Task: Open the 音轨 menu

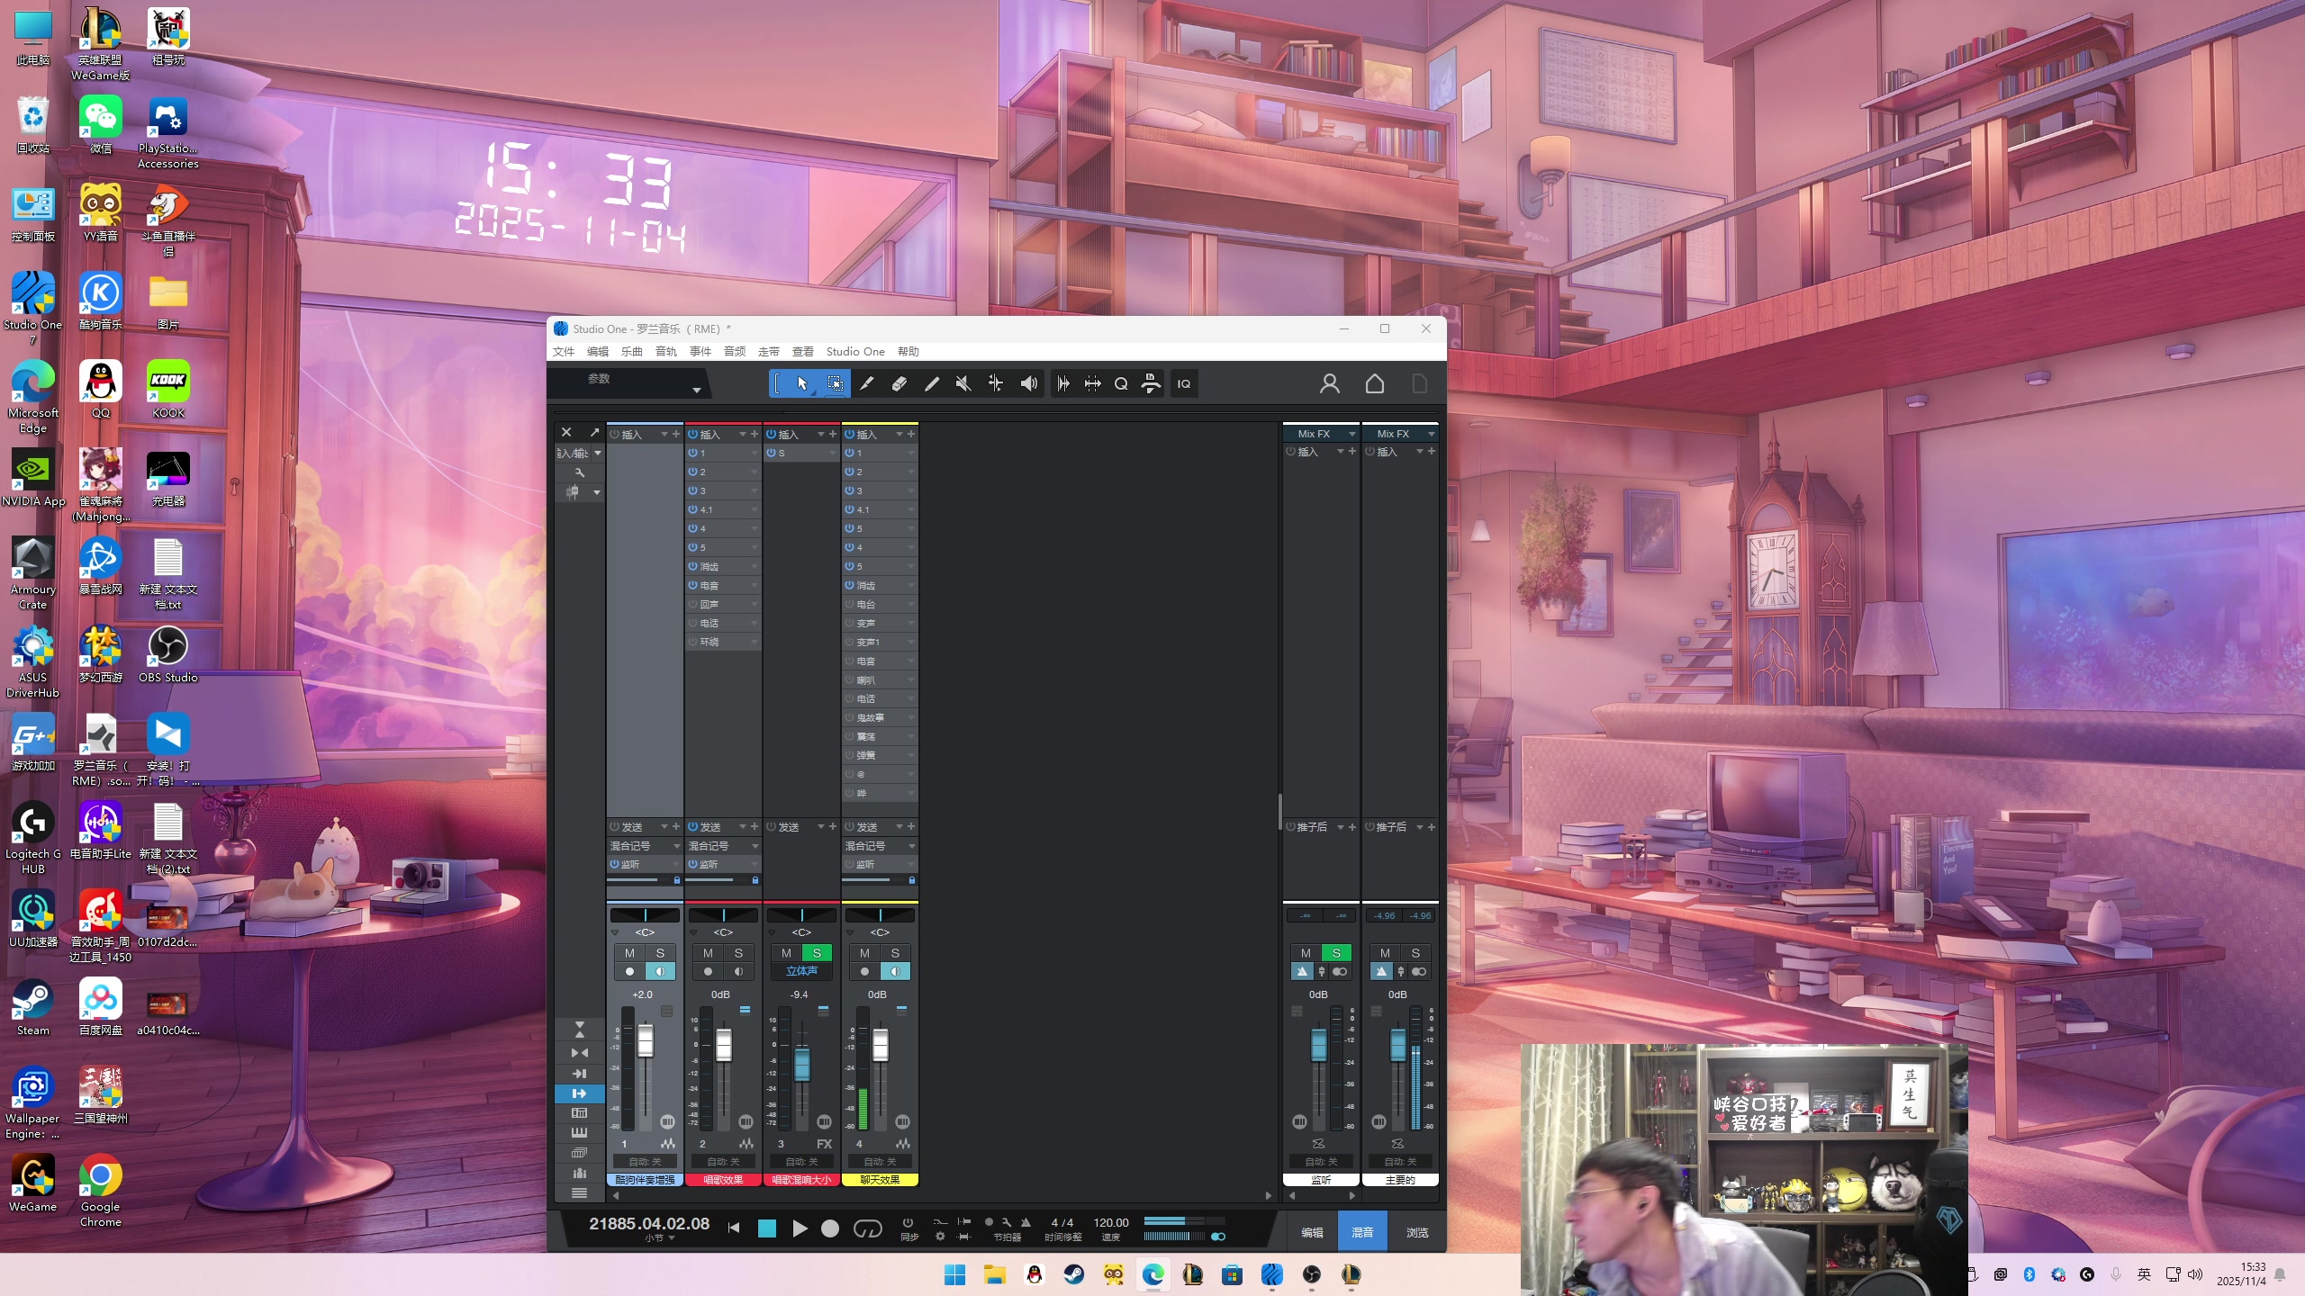Action: point(665,352)
